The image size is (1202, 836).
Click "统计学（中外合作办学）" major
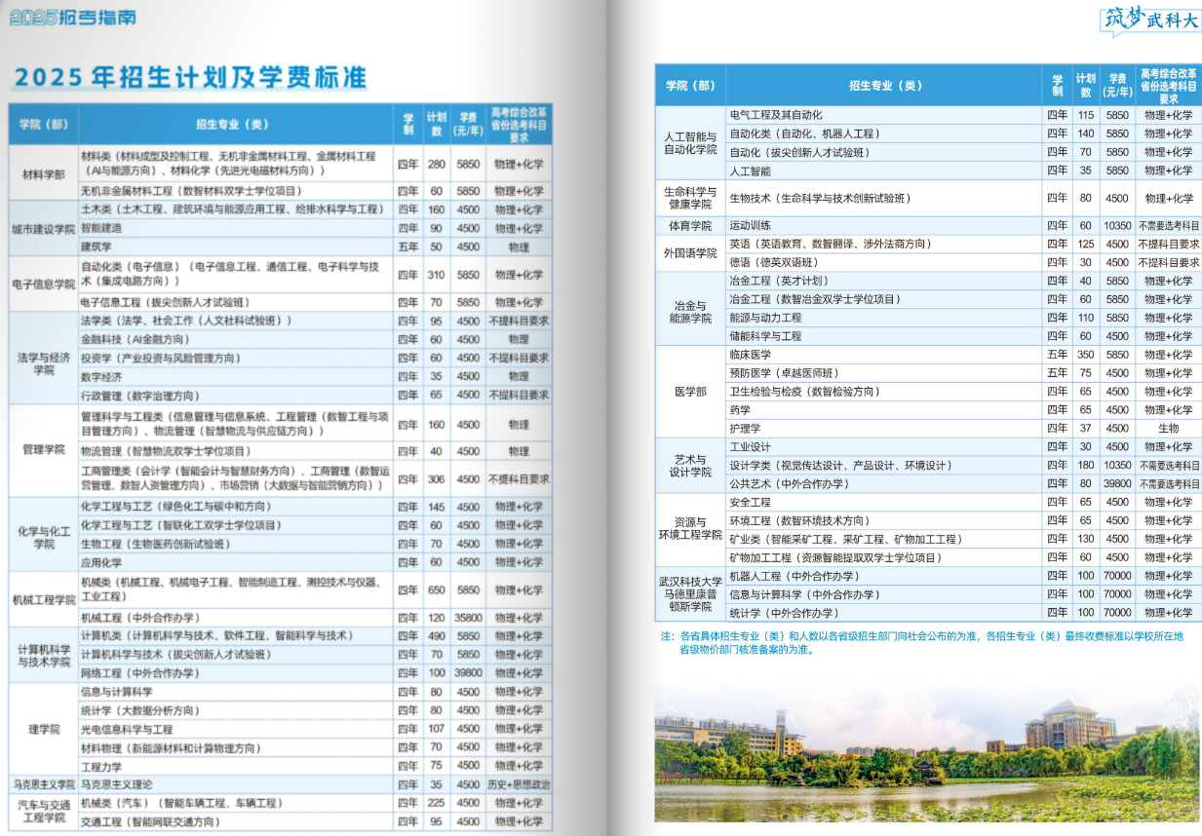pos(785,613)
